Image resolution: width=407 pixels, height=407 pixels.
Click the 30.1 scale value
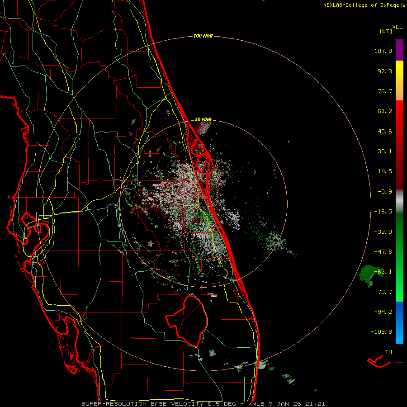pyautogui.click(x=385, y=151)
